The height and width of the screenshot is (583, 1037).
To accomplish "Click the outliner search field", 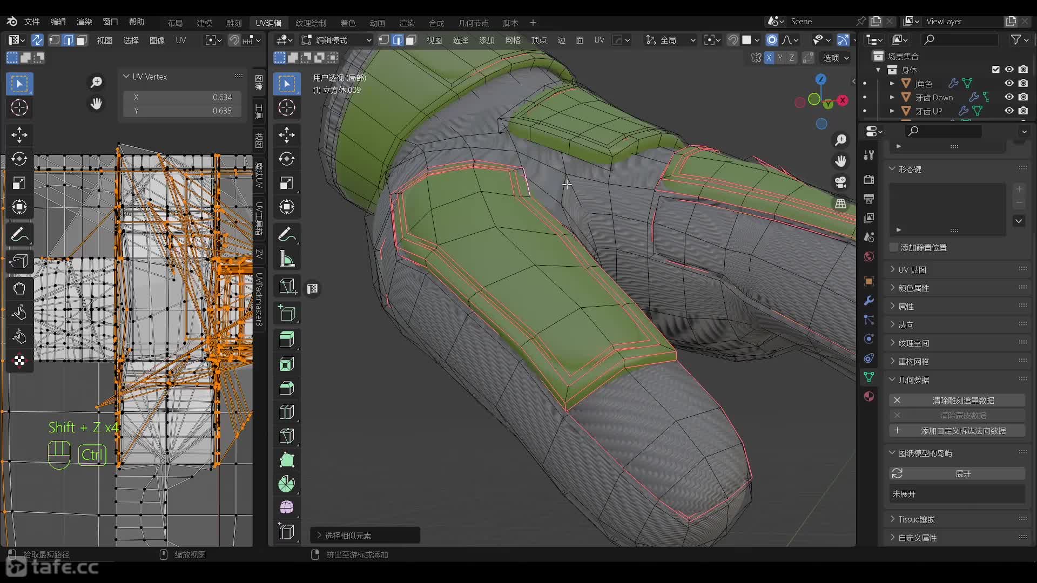I will [960, 39].
